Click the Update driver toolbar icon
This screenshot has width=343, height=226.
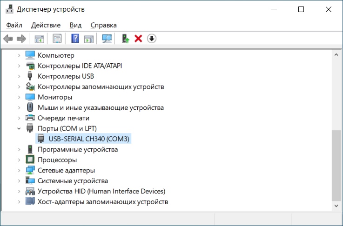click(125, 39)
